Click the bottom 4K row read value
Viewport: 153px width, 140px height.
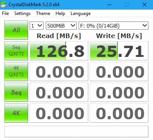pos(59,113)
